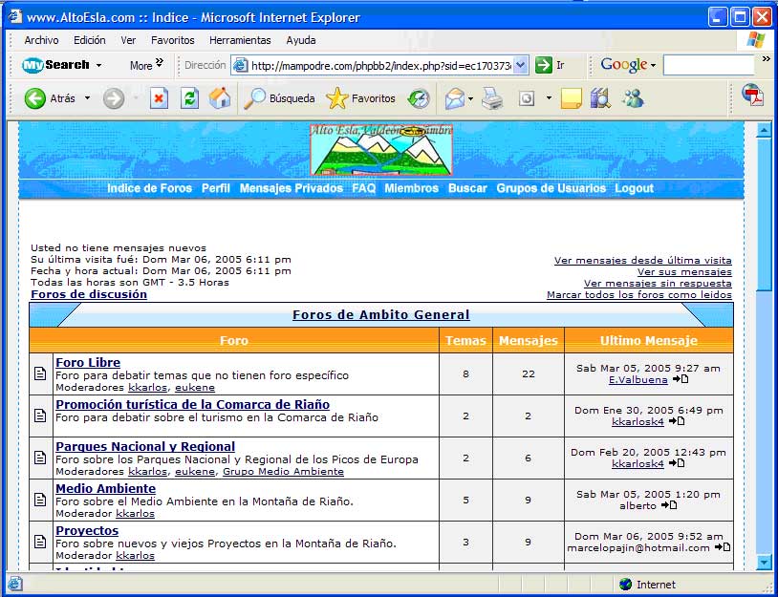Click the Adobe PDF icon

coord(753,96)
